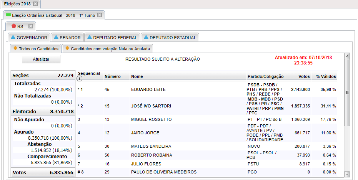Select the RS tab
Image resolution: width=358 pixels, height=180 pixels.
(x=21, y=26)
